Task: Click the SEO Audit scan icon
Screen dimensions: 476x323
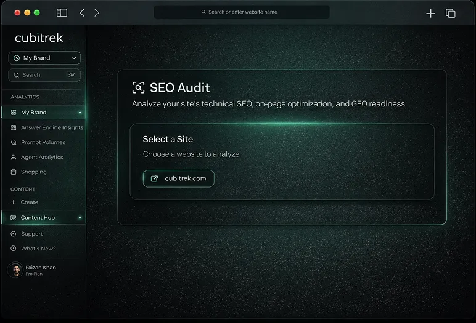Action: 139,88
